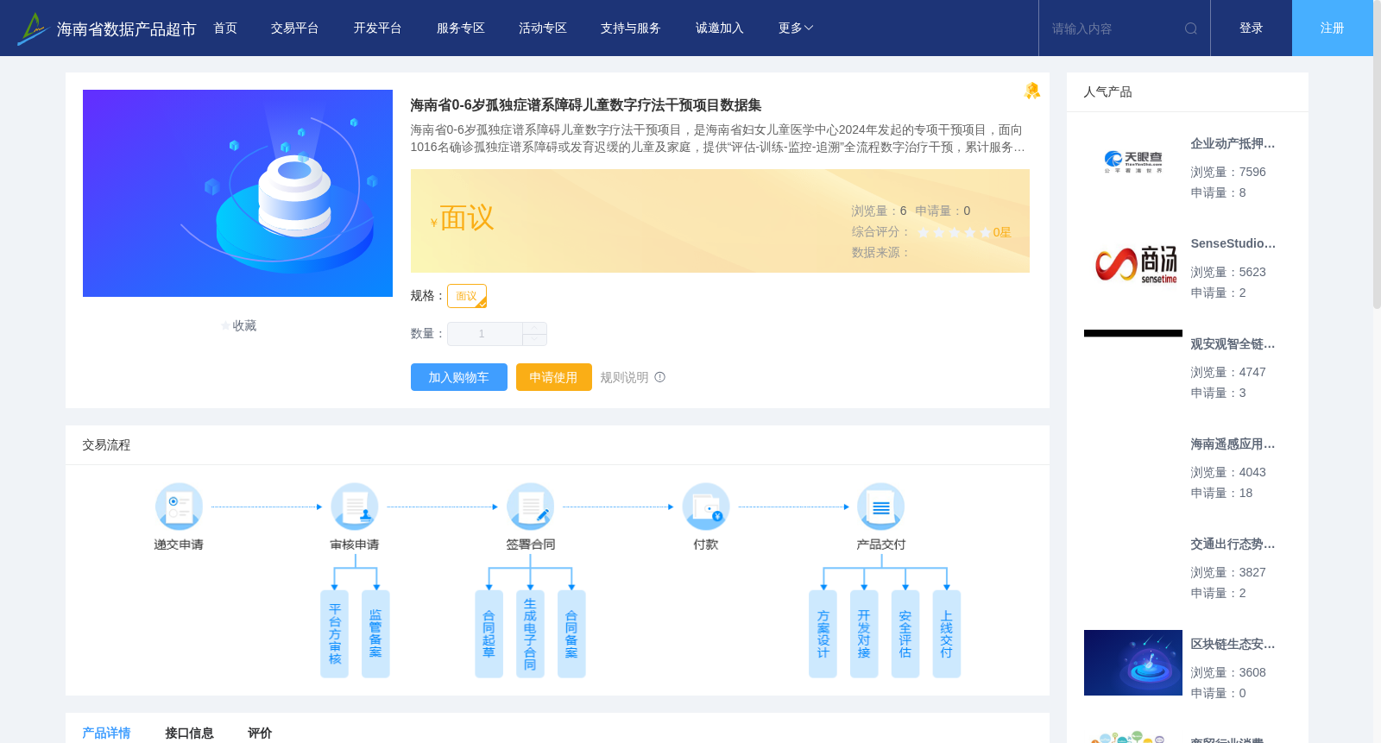The image size is (1381, 743).
Task: Open the 海南遥感应用 product link
Action: 1233,444
